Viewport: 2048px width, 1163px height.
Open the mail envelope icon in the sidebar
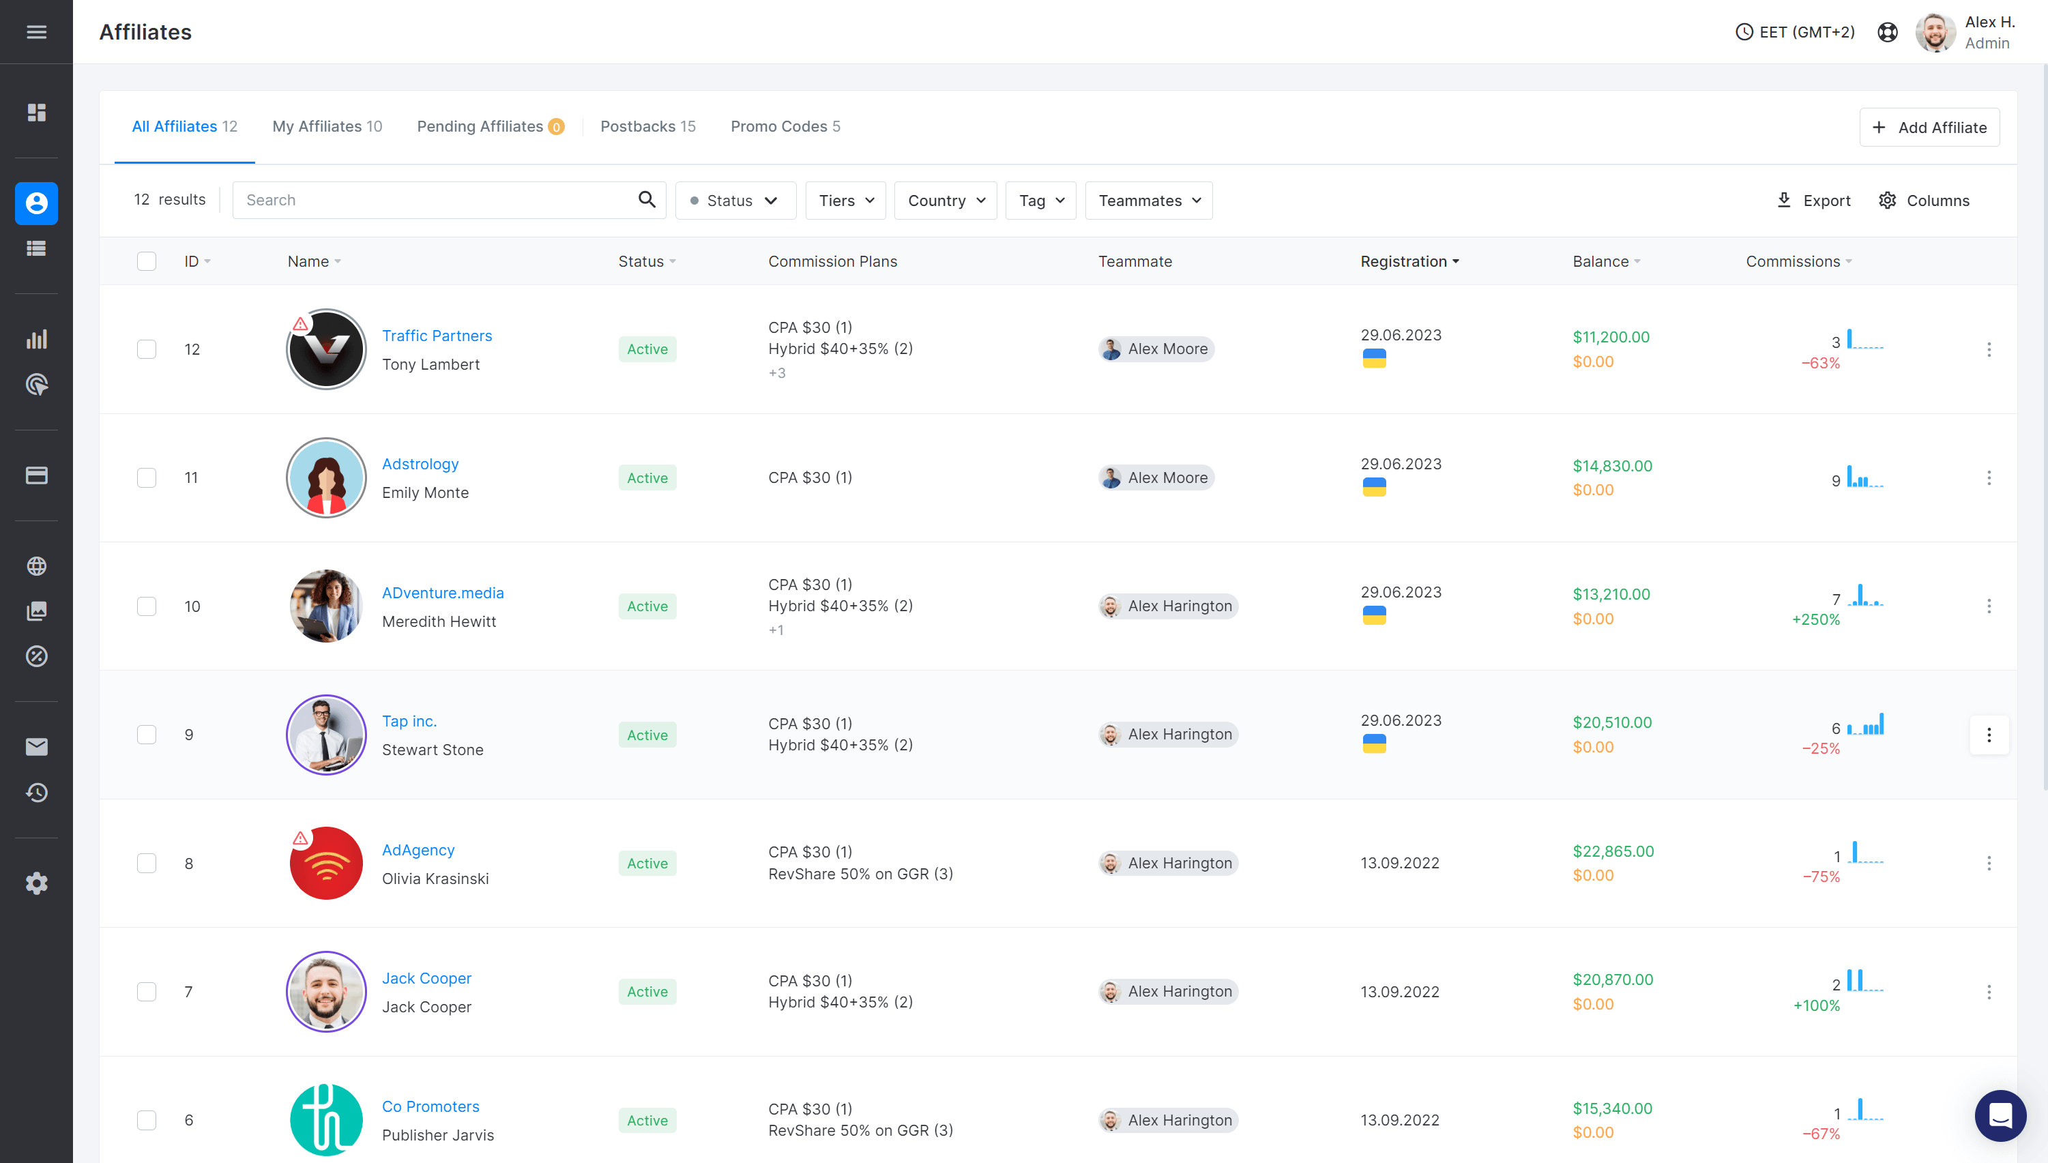36,747
